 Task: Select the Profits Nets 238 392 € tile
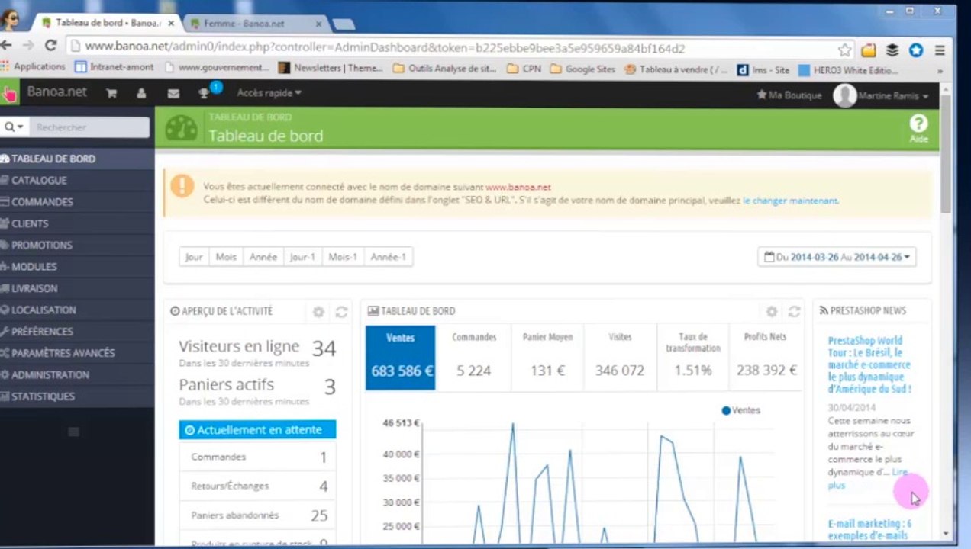(766, 358)
